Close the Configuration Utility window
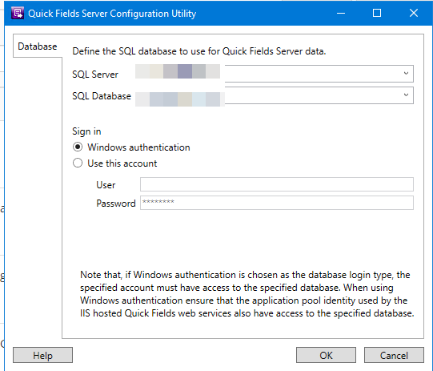Viewport: 433px width, 371px height. pyautogui.click(x=414, y=13)
